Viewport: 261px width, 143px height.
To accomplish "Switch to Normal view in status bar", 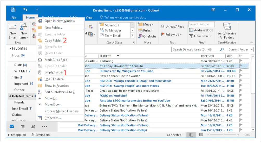I will 191,135.
